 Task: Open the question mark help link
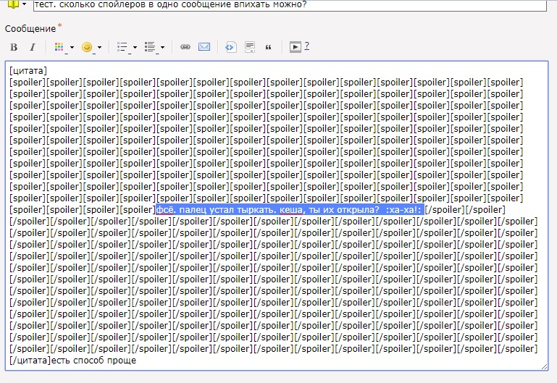click(x=306, y=46)
